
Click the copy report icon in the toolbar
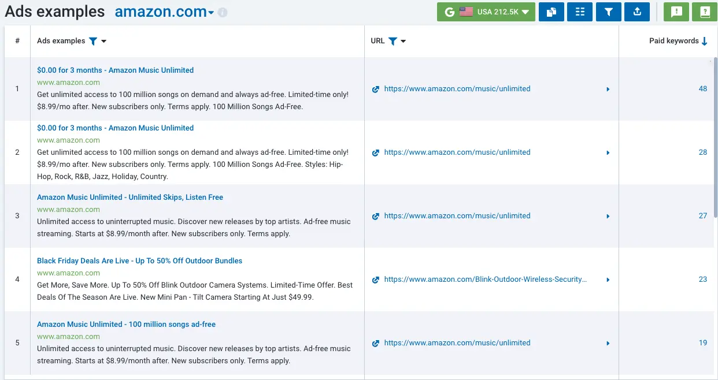pos(551,12)
